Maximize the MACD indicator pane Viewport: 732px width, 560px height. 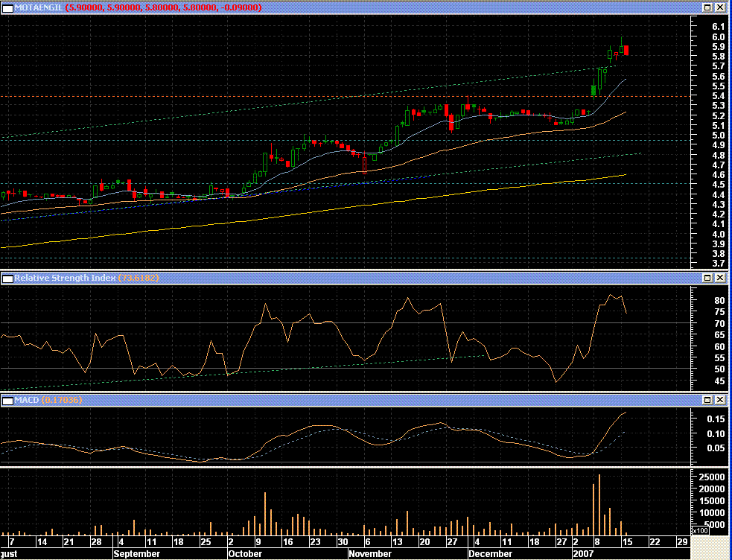(x=707, y=401)
